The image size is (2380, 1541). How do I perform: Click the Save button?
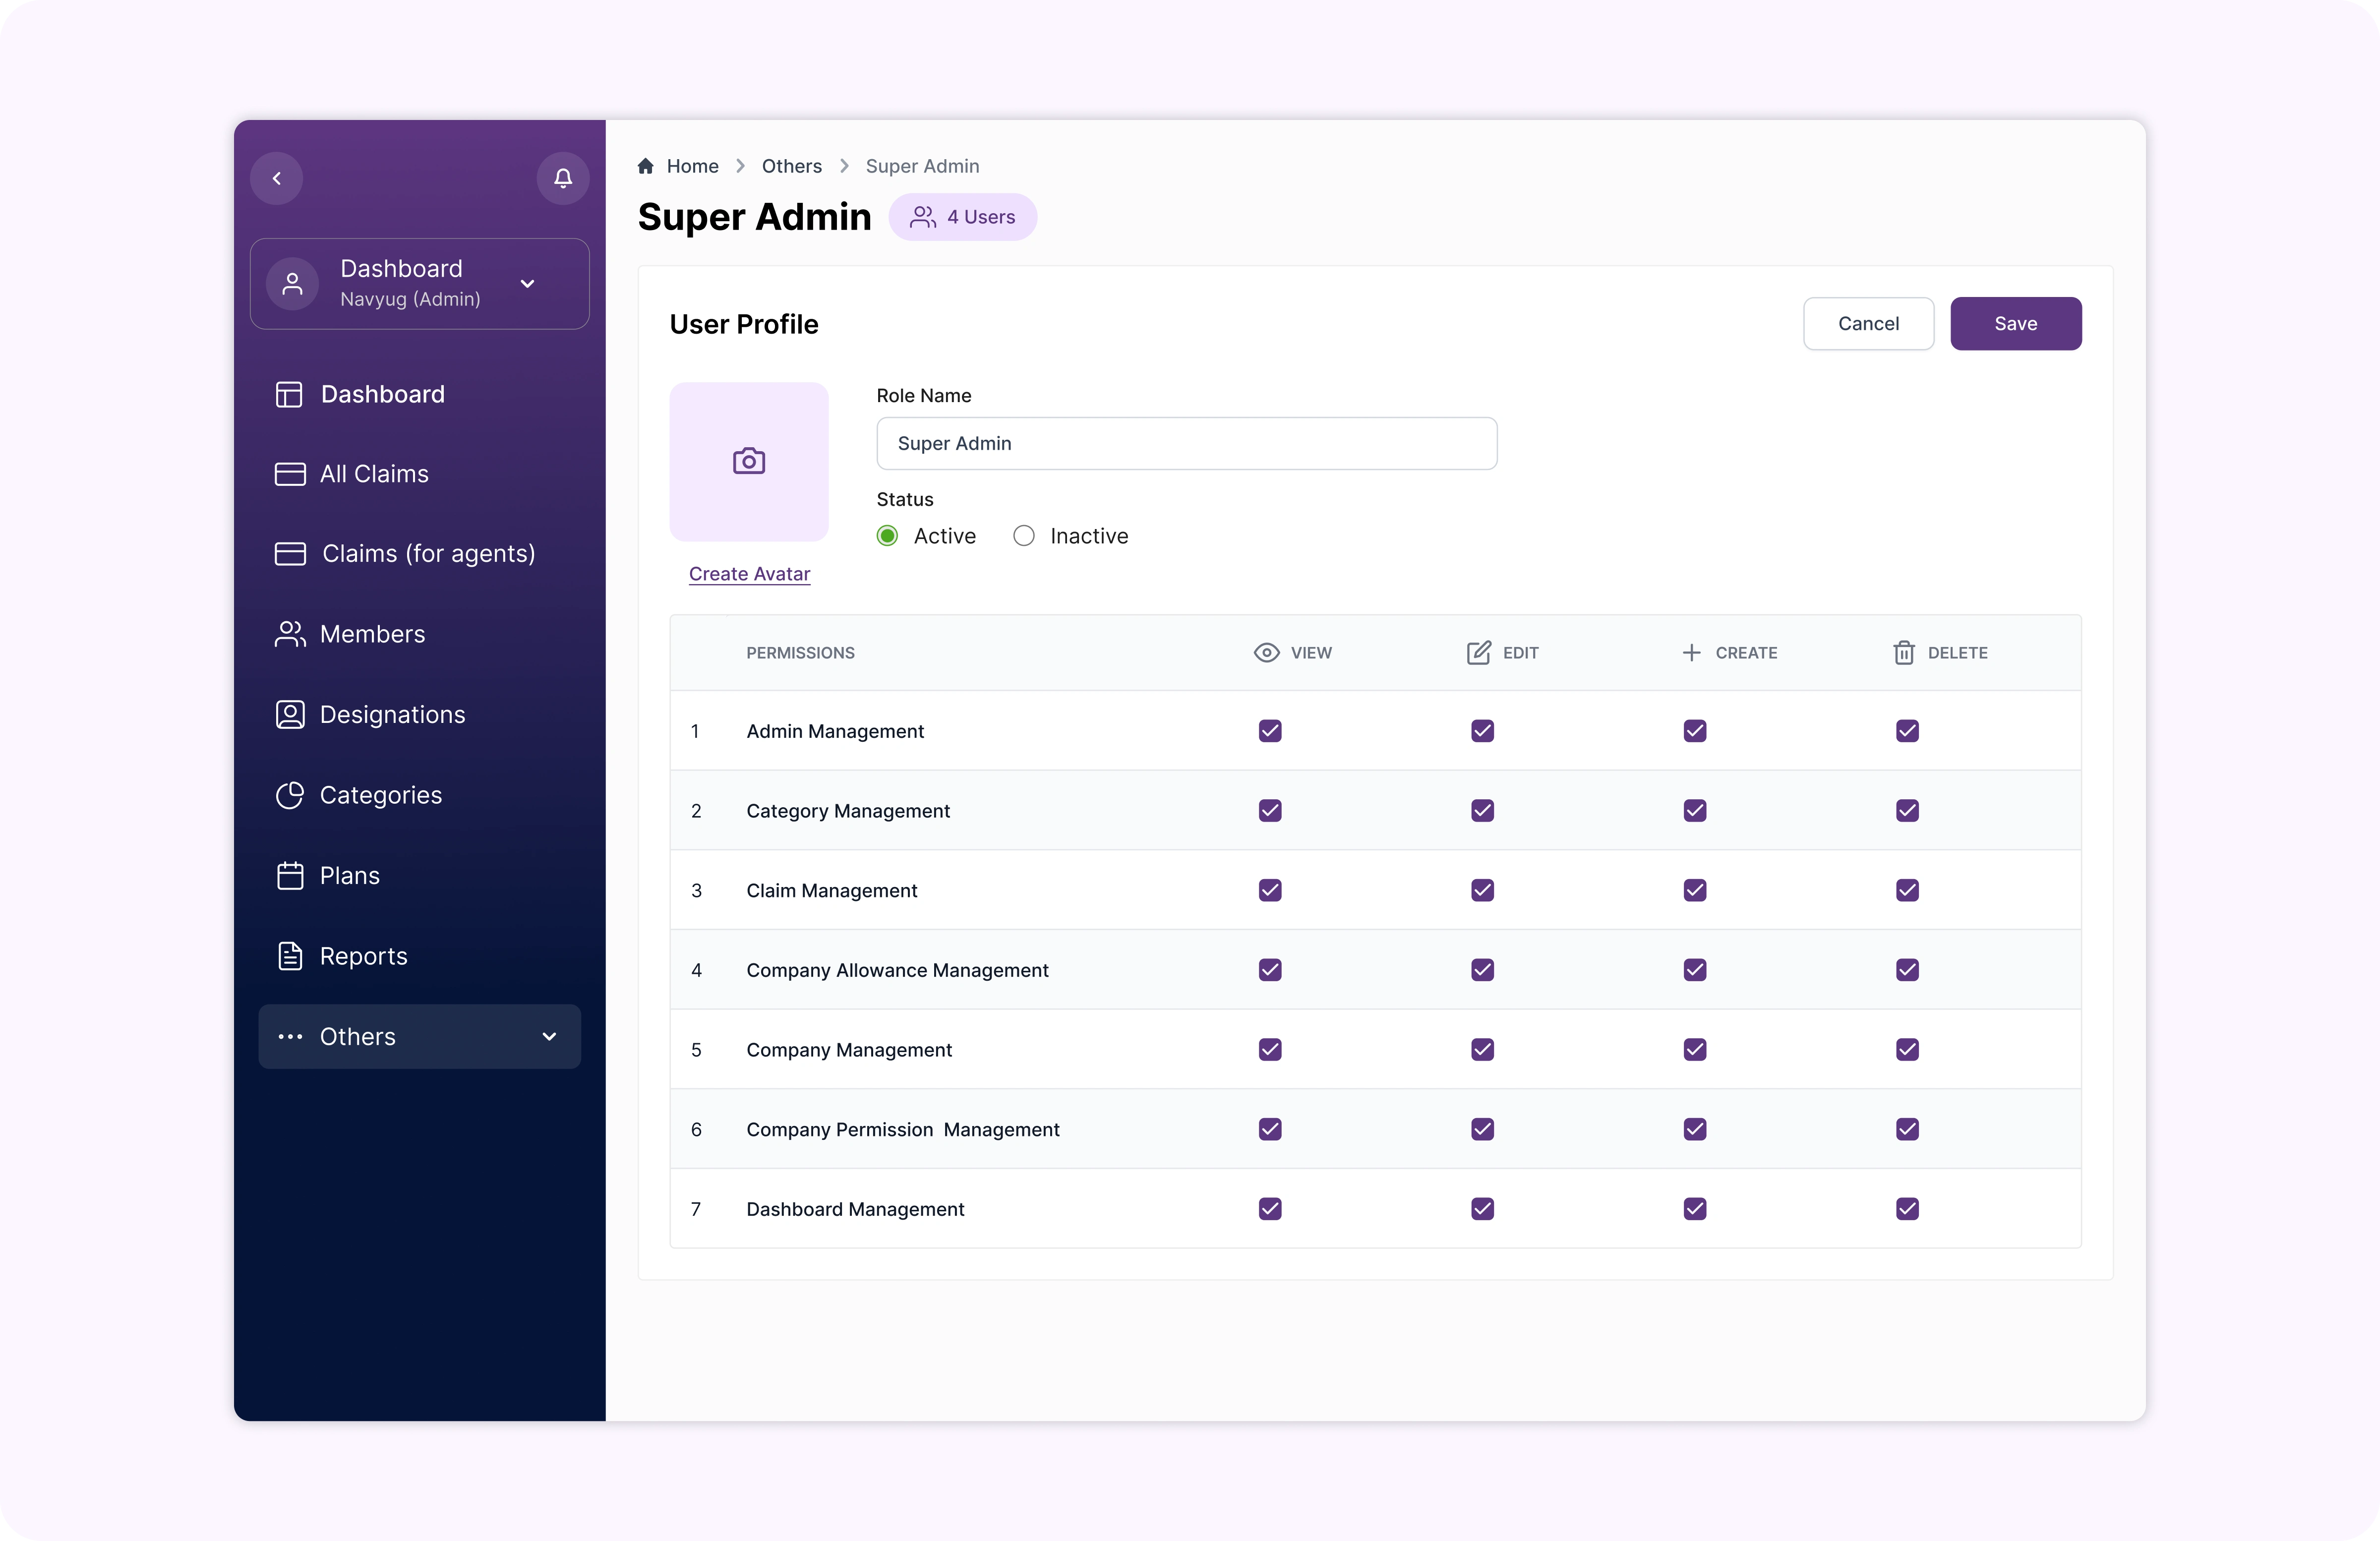pos(2015,324)
